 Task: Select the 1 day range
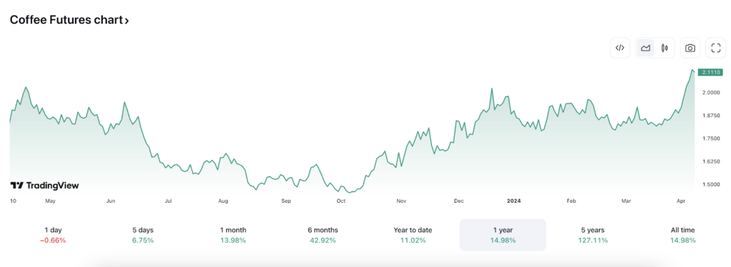53,235
